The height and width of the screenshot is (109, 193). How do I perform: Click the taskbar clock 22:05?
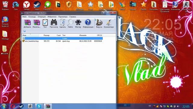(186, 106)
